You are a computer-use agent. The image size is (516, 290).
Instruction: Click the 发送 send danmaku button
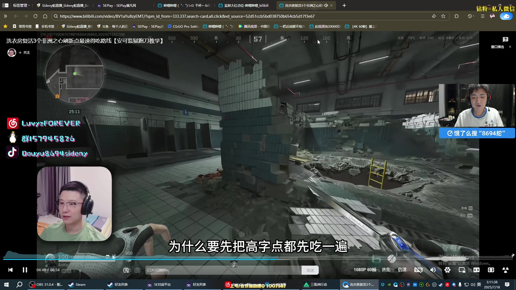point(310,270)
